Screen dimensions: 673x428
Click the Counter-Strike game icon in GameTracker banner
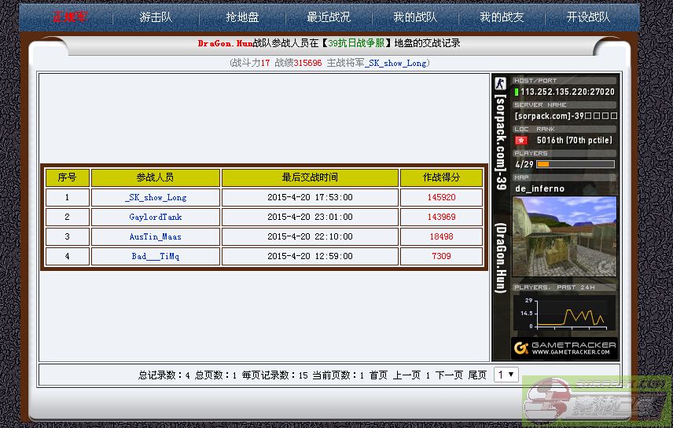(x=499, y=84)
